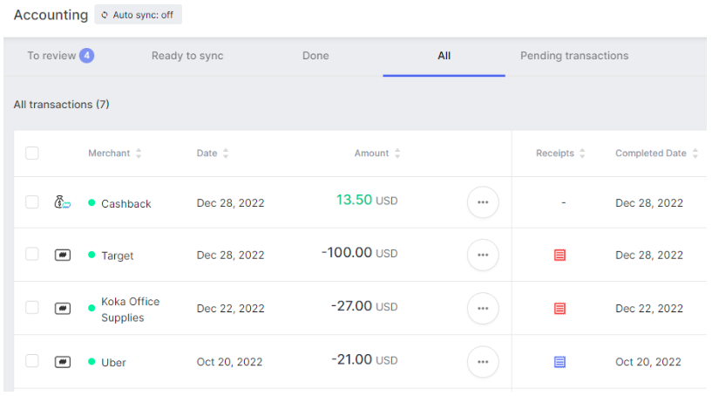This screenshot has width=712, height=396.
Task: Open the Pending transactions tab
Action: tap(573, 56)
